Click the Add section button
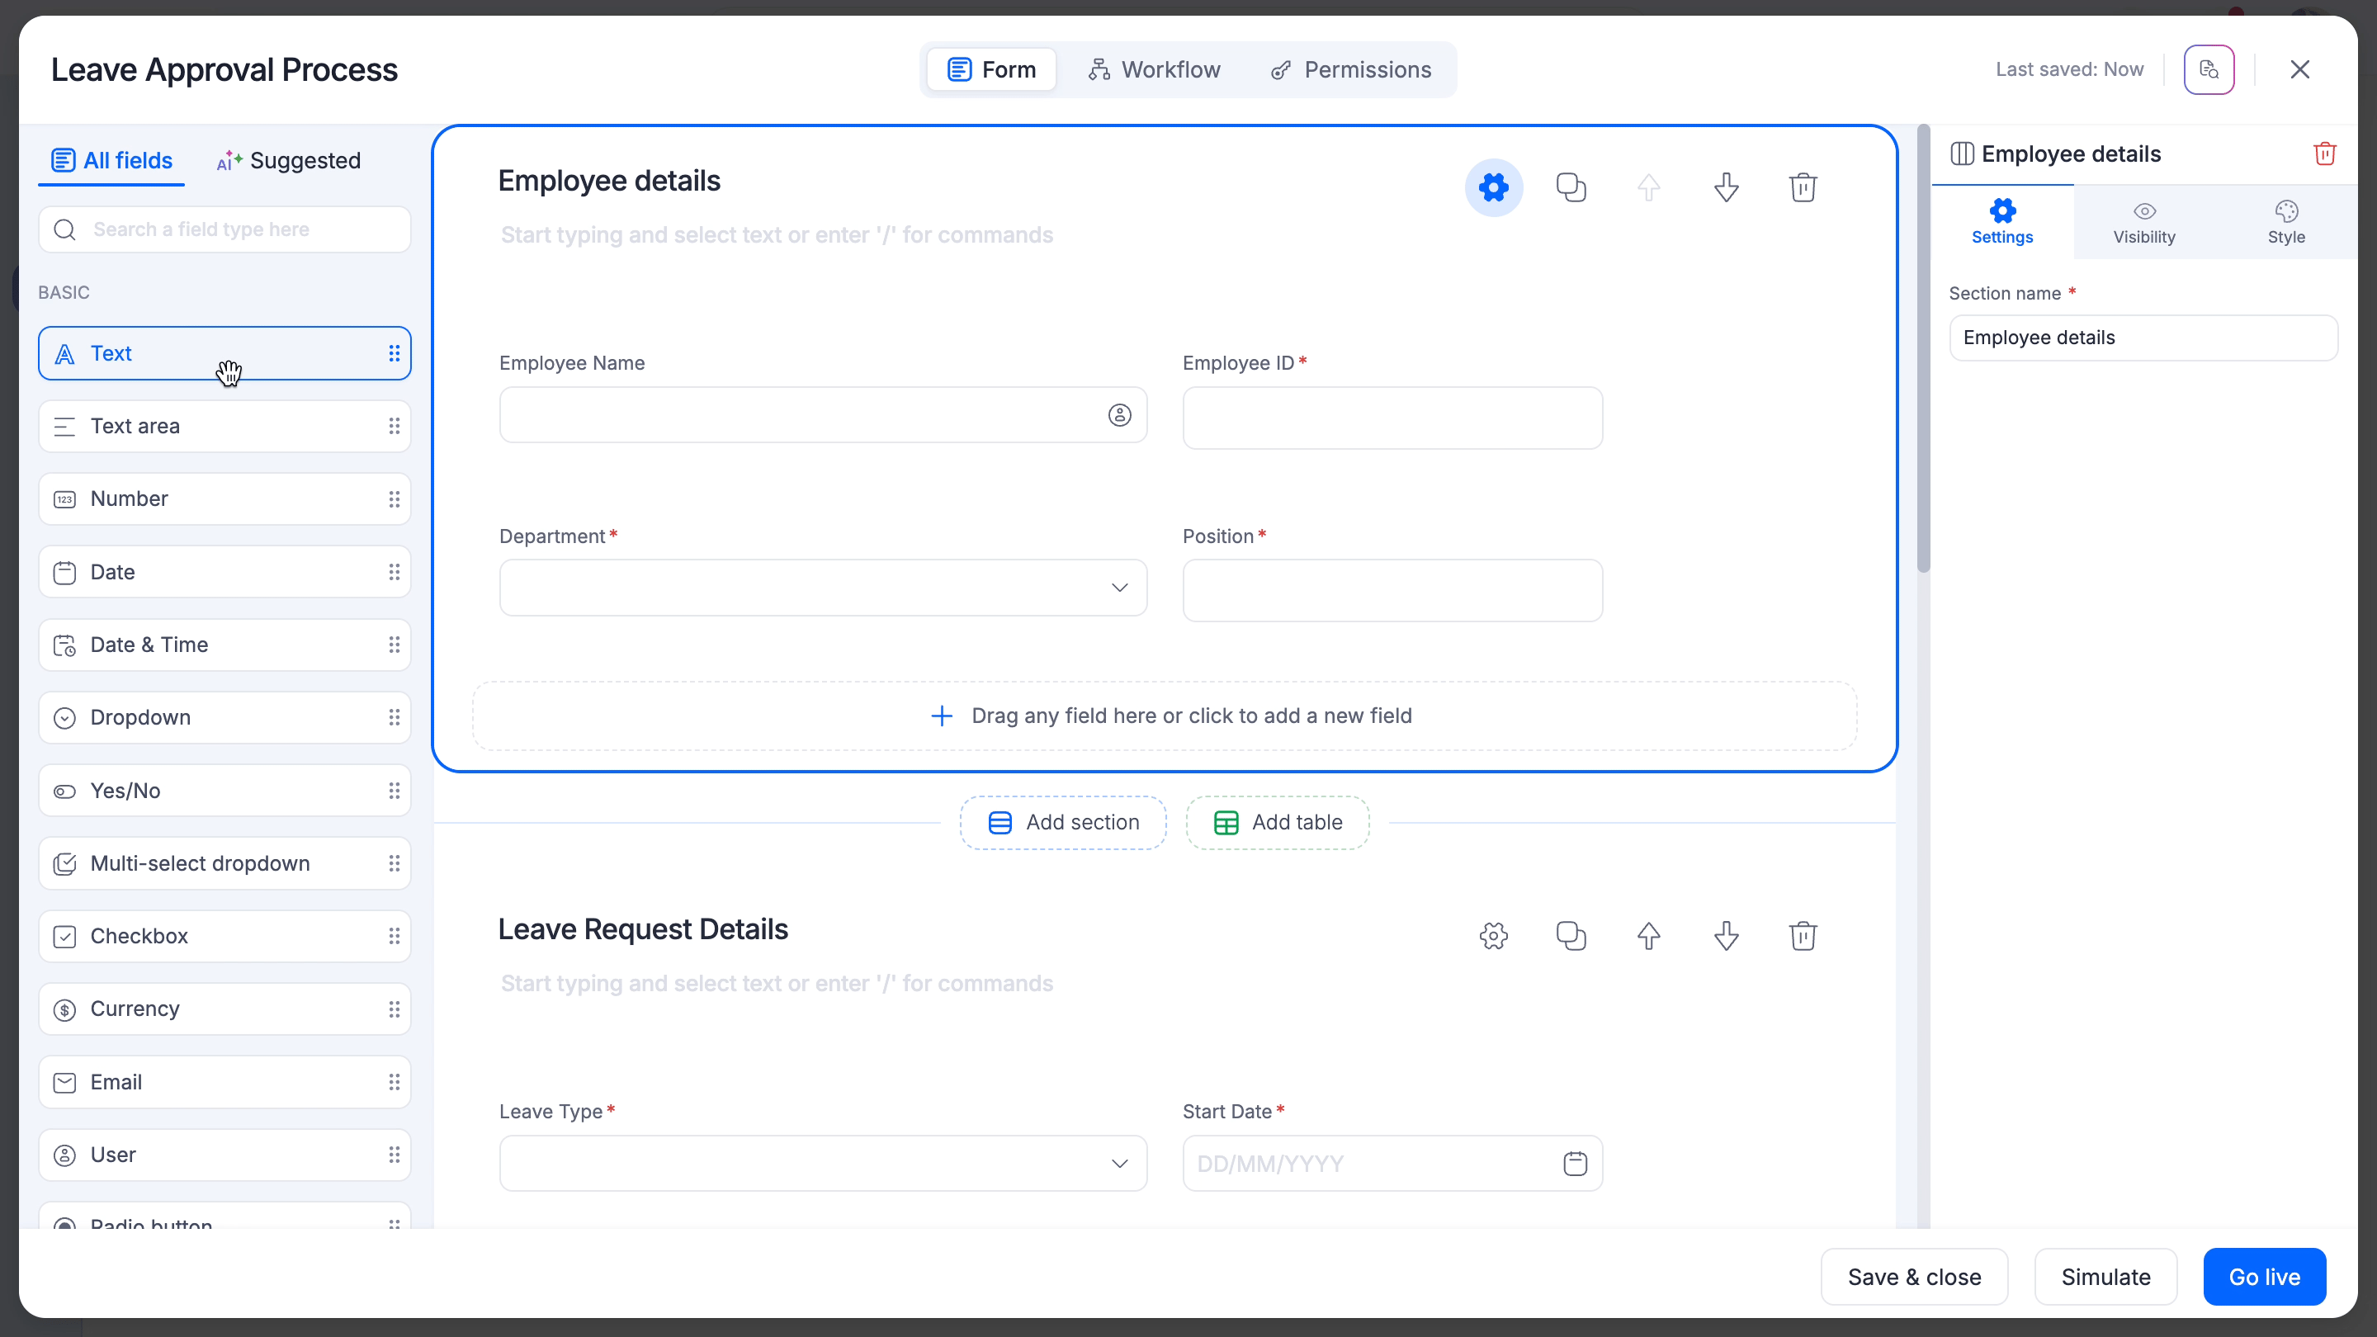 tap(1063, 822)
